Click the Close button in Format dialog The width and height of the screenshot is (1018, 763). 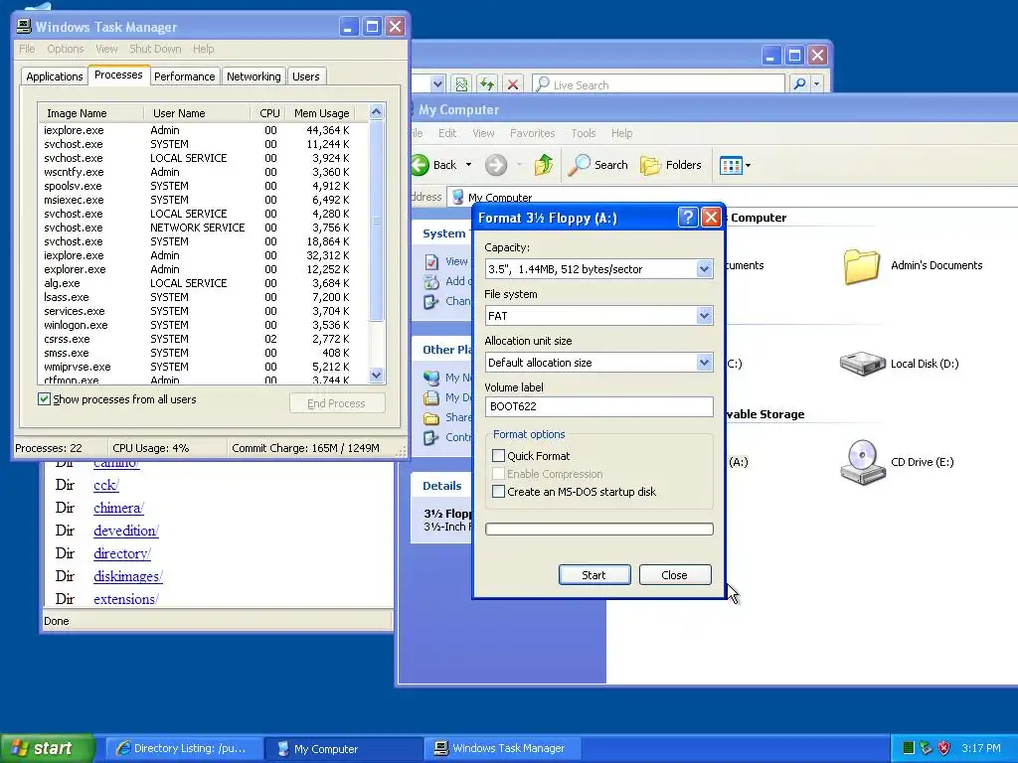point(675,575)
